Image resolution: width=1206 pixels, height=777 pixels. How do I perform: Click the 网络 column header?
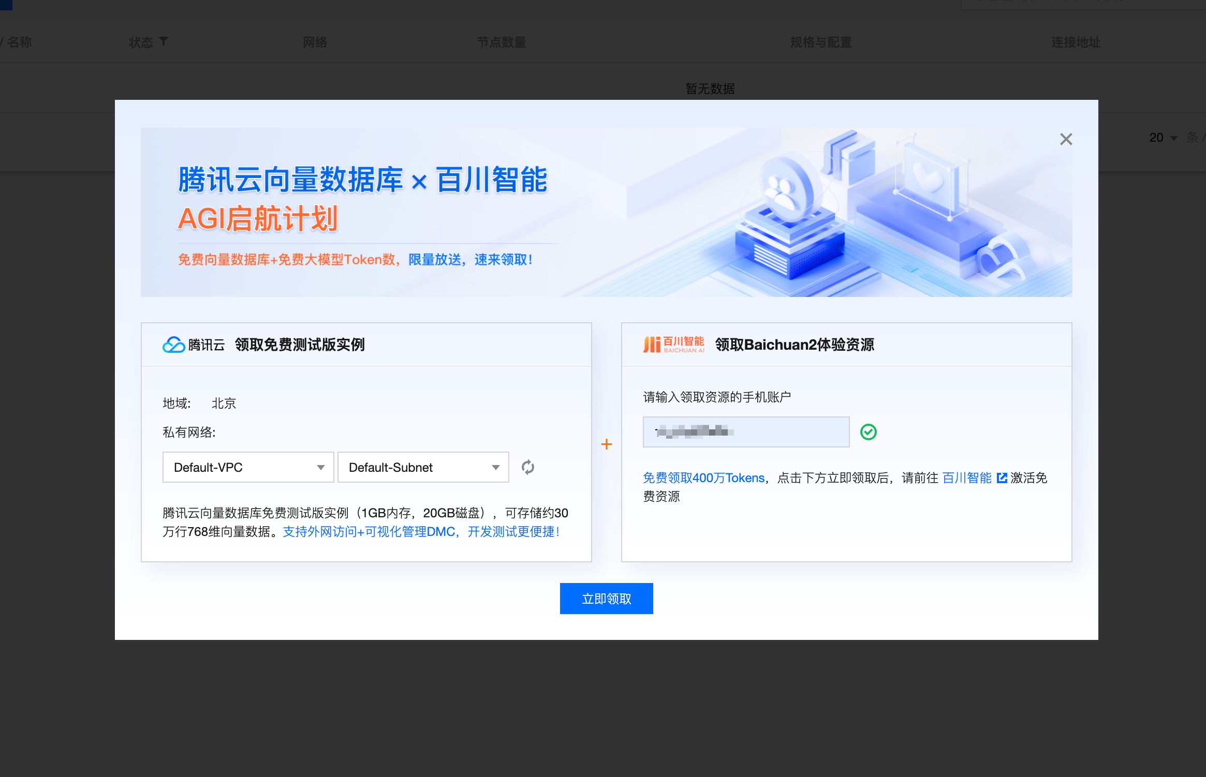coord(315,42)
